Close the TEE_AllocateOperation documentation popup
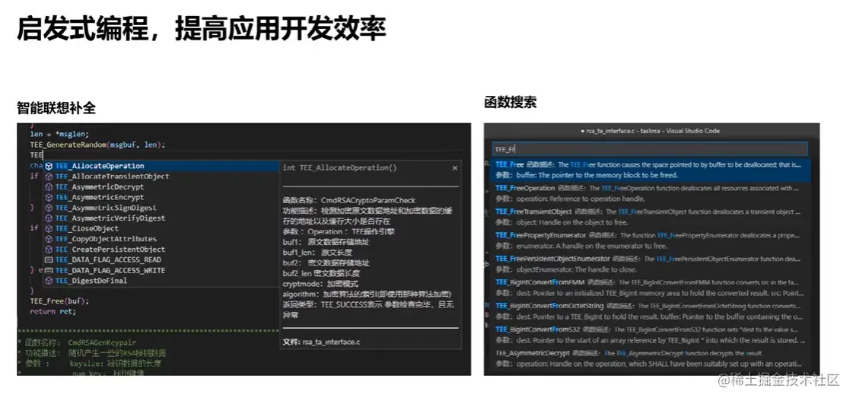 [x=455, y=168]
